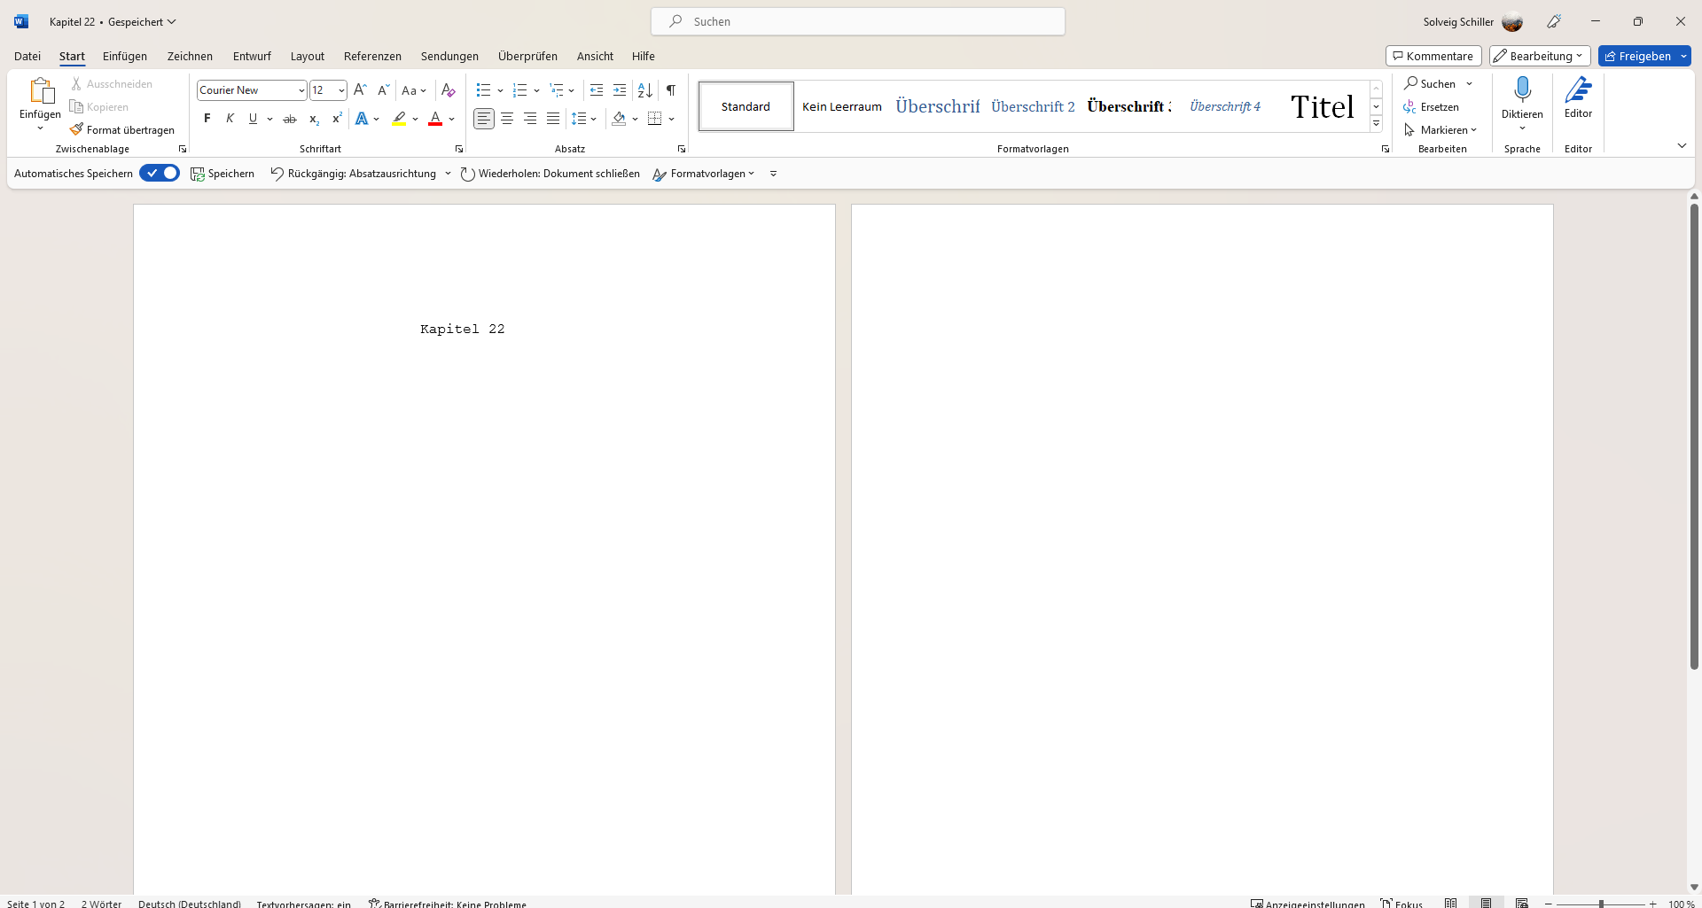This screenshot has height=908, width=1702.
Task: Shrink font size with the smaller A icon
Action: (383, 90)
